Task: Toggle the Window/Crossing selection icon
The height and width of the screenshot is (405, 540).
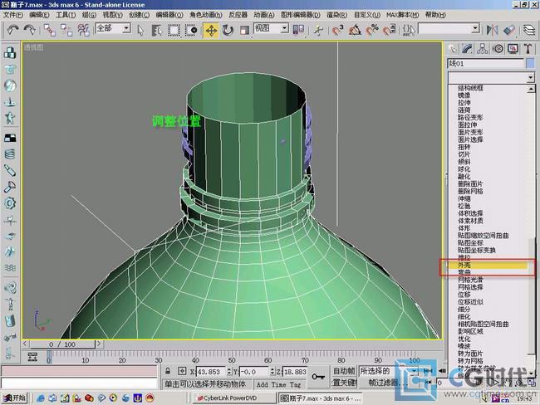Action: [191, 30]
